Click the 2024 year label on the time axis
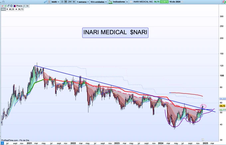The image size is (226, 145). [x=161, y=143]
